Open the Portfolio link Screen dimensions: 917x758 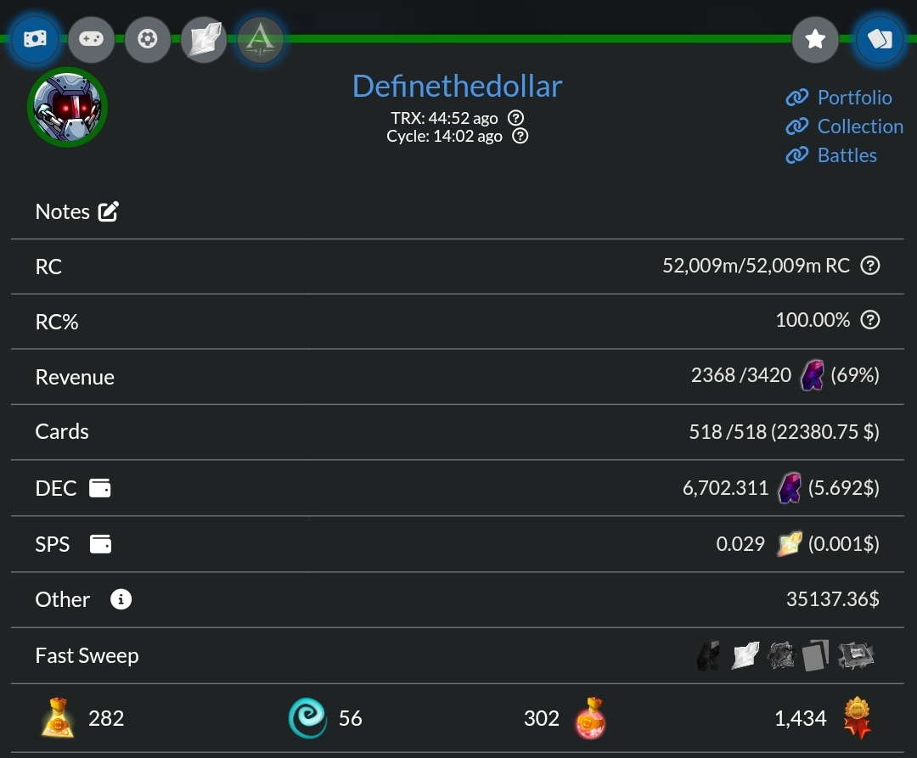852,98
